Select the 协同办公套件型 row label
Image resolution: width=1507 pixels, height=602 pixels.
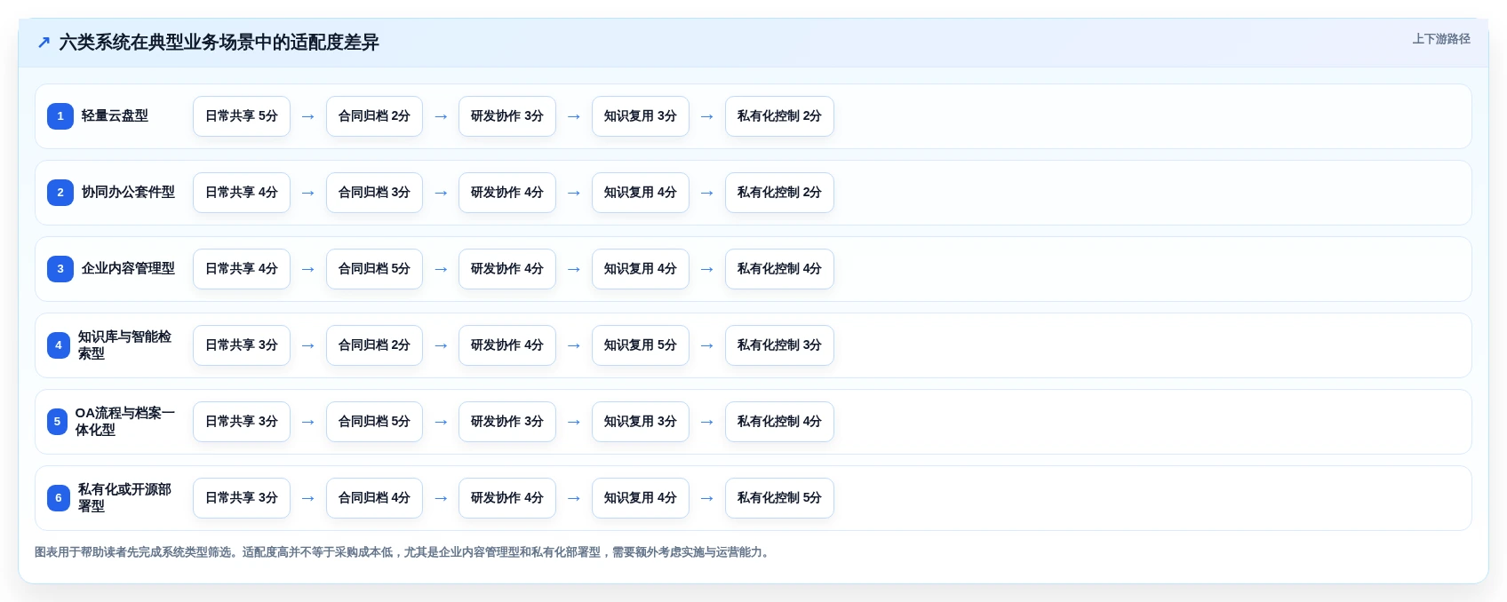coord(128,192)
